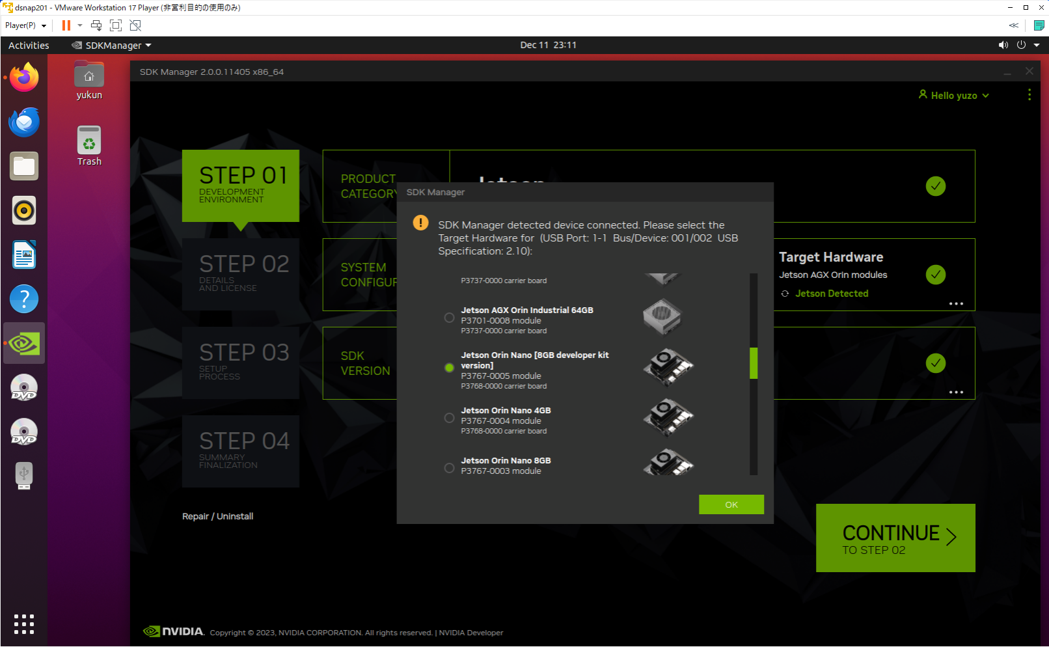
Task: Collapse VMware toolbar with double-arrow icon
Action: coord(1014,25)
